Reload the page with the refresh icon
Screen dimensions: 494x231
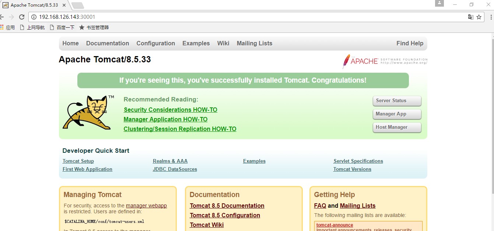click(x=22, y=17)
